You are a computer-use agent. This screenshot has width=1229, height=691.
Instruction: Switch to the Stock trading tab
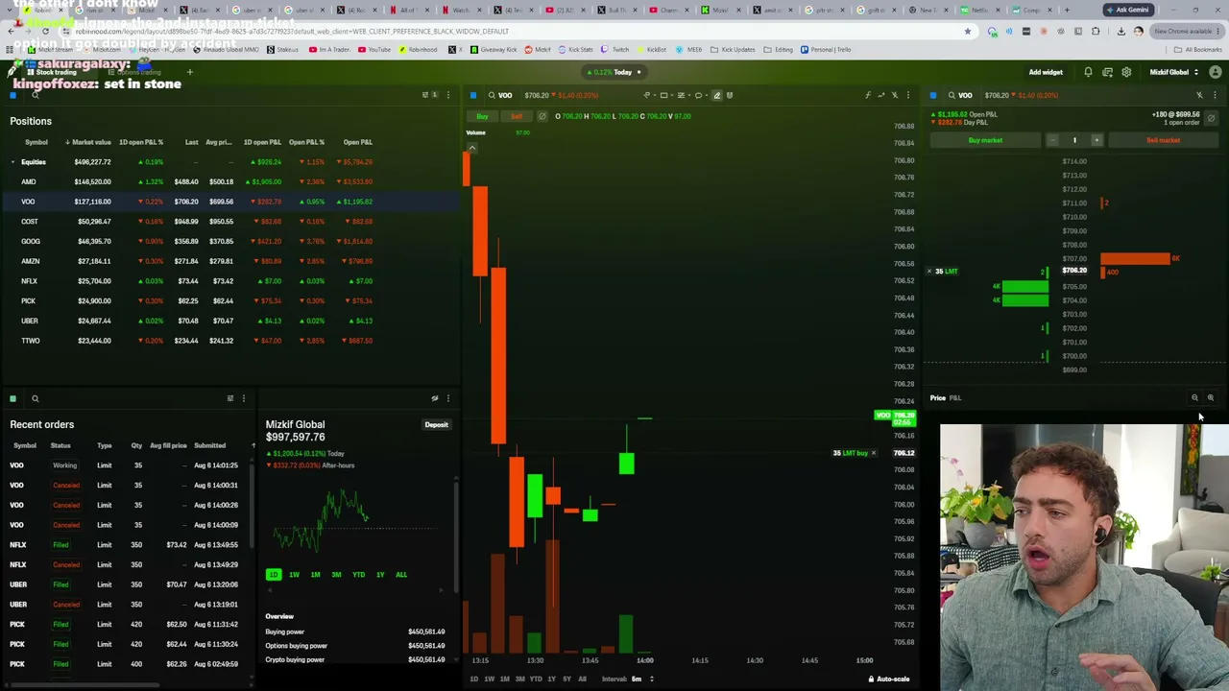click(x=52, y=73)
